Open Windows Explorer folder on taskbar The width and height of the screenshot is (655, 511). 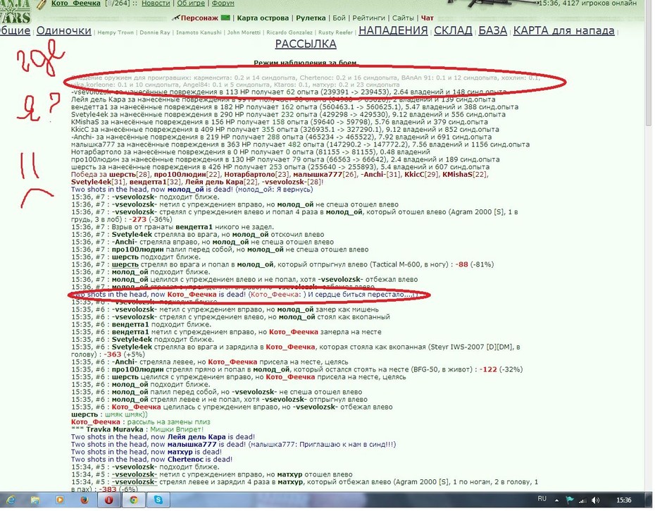tap(35, 500)
